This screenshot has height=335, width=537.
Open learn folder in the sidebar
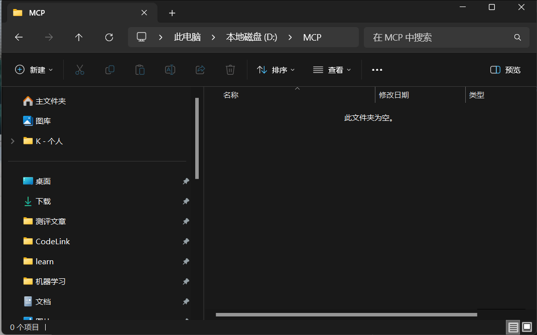coord(38,261)
